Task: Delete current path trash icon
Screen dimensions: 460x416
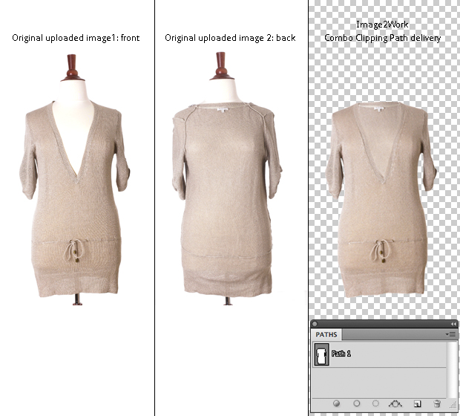Action: [437, 403]
